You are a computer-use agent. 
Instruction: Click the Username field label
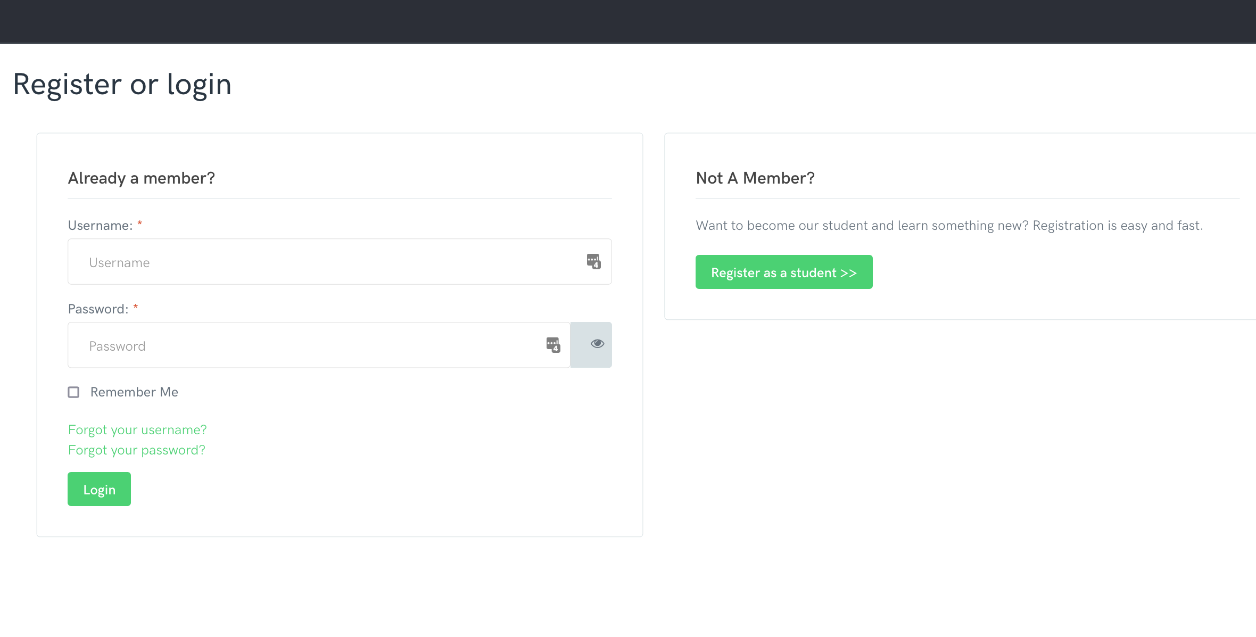click(x=100, y=226)
